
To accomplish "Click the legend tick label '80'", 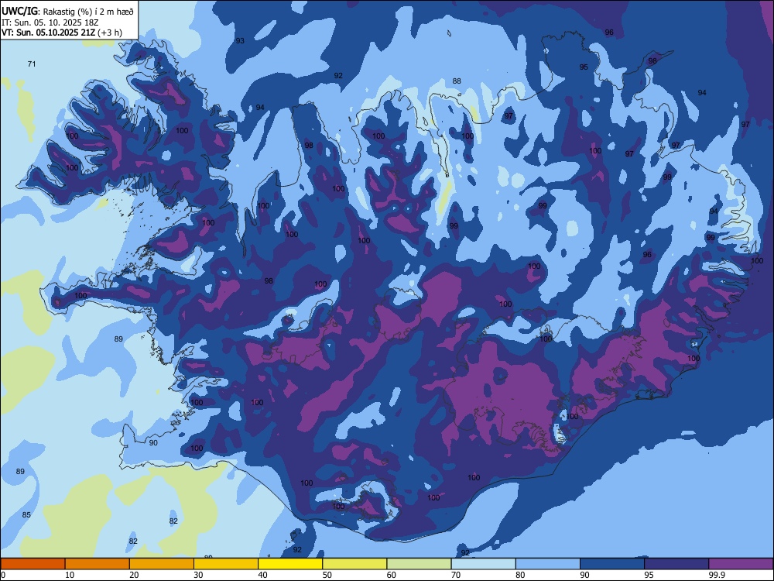I will (x=521, y=575).
